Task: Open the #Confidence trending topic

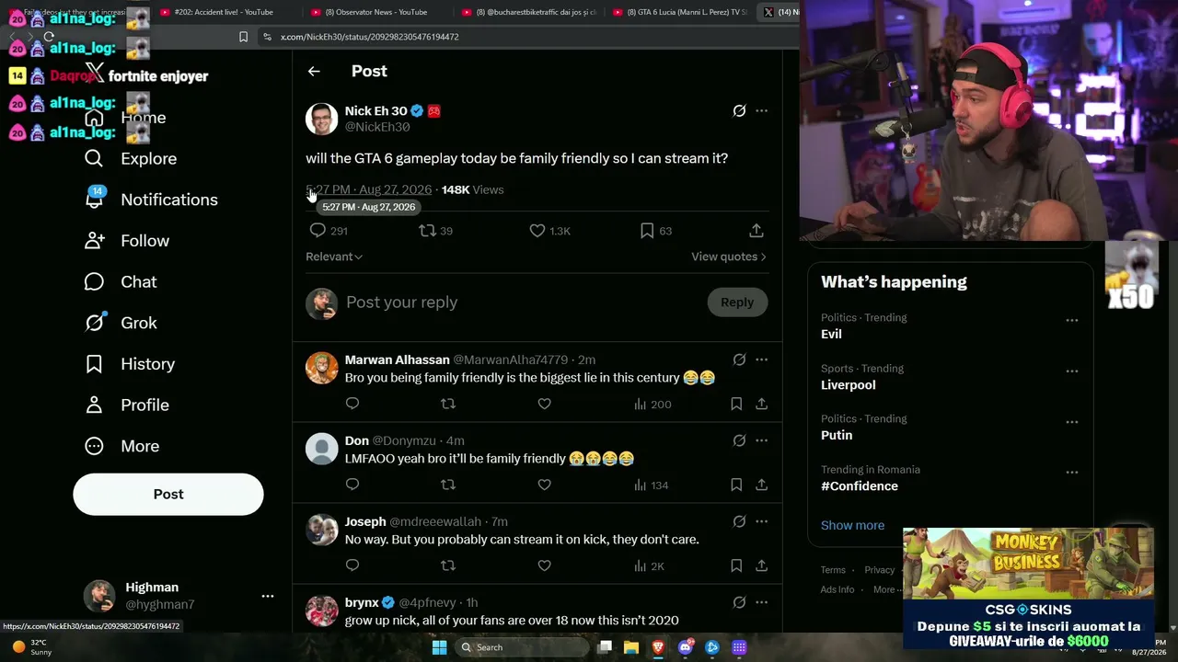Action: click(860, 485)
